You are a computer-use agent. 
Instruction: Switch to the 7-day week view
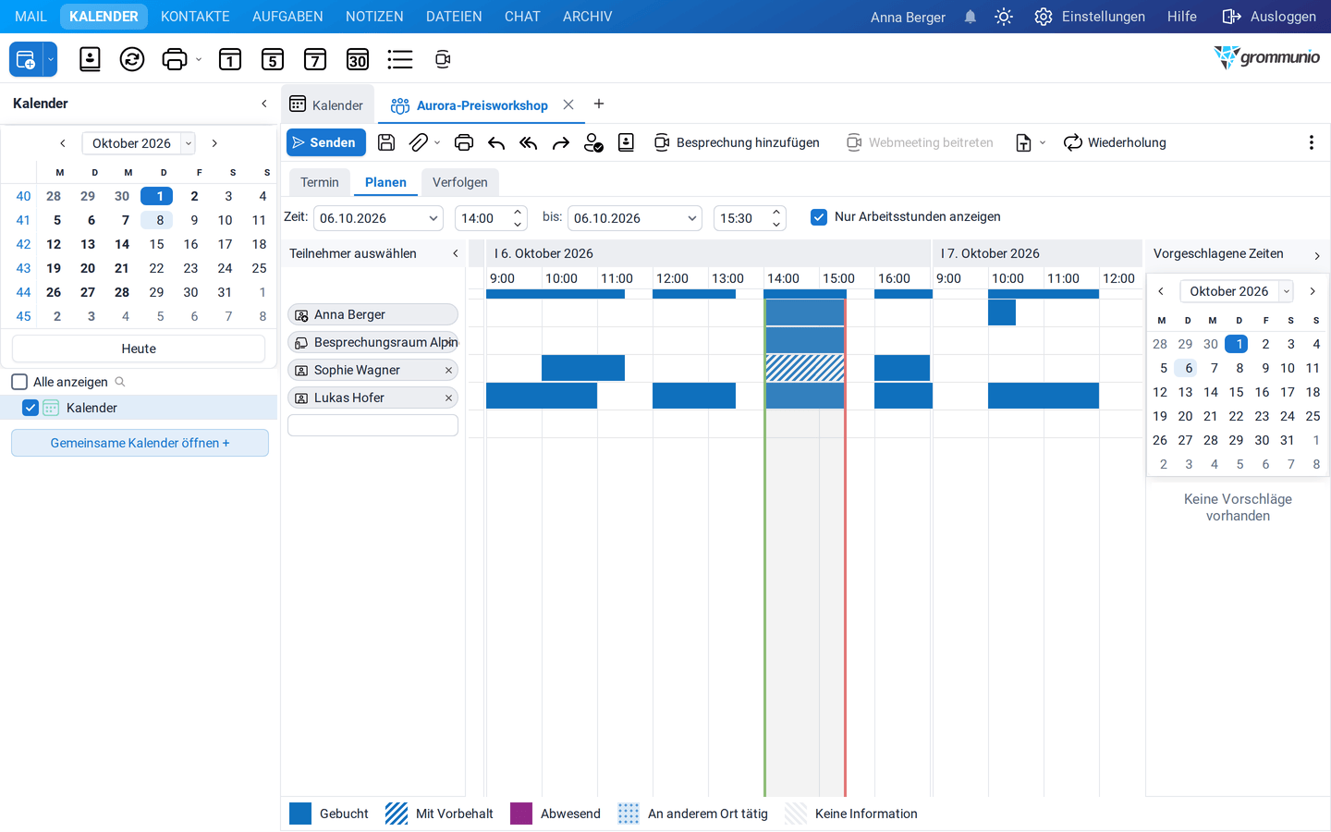click(315, 60)
